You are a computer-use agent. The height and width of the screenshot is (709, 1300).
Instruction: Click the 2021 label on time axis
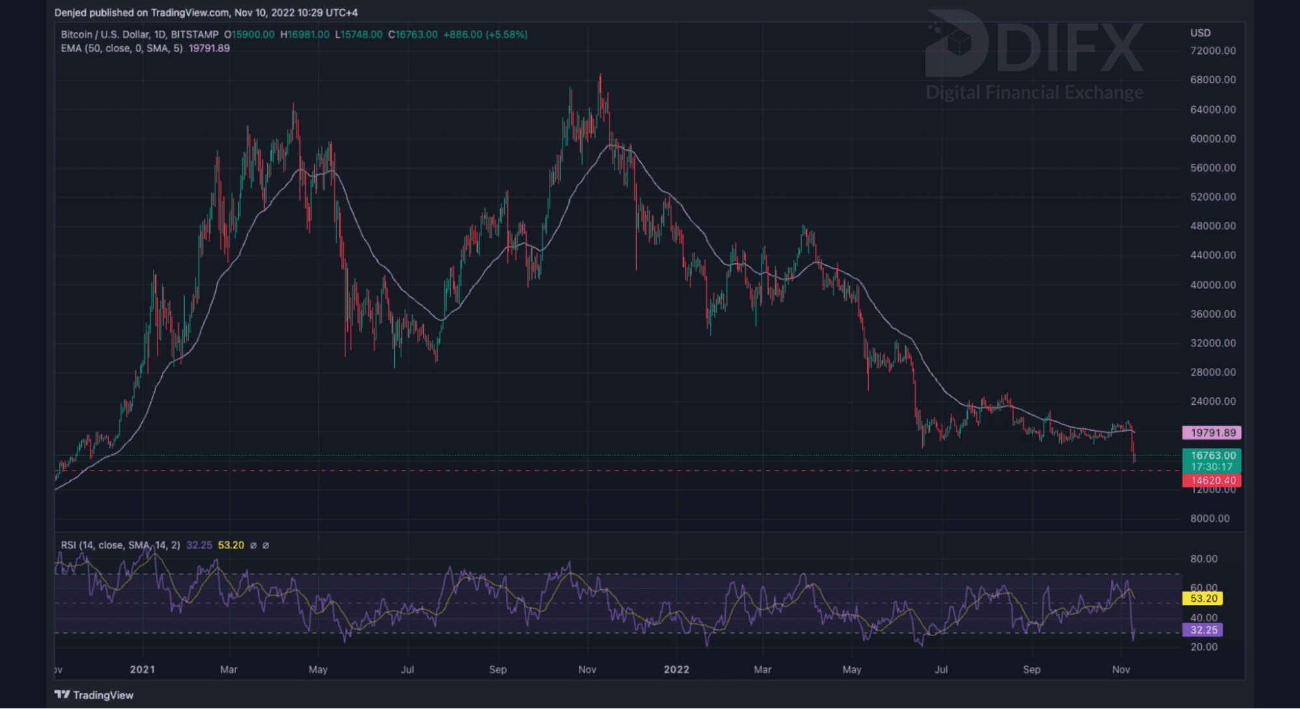click(x=142, y=669)
